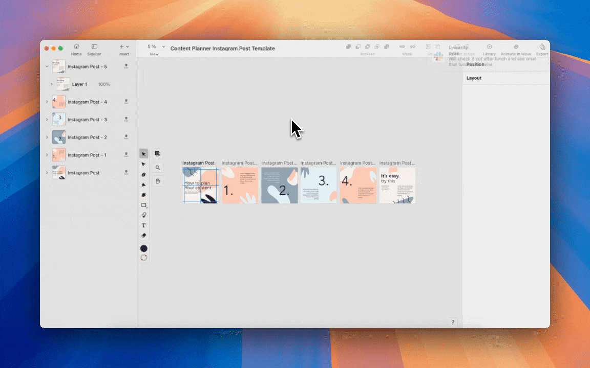Expand the bottom Instagram Post artboard row
The width and height of the screenshot is (590, 368).
click(47, 173)
